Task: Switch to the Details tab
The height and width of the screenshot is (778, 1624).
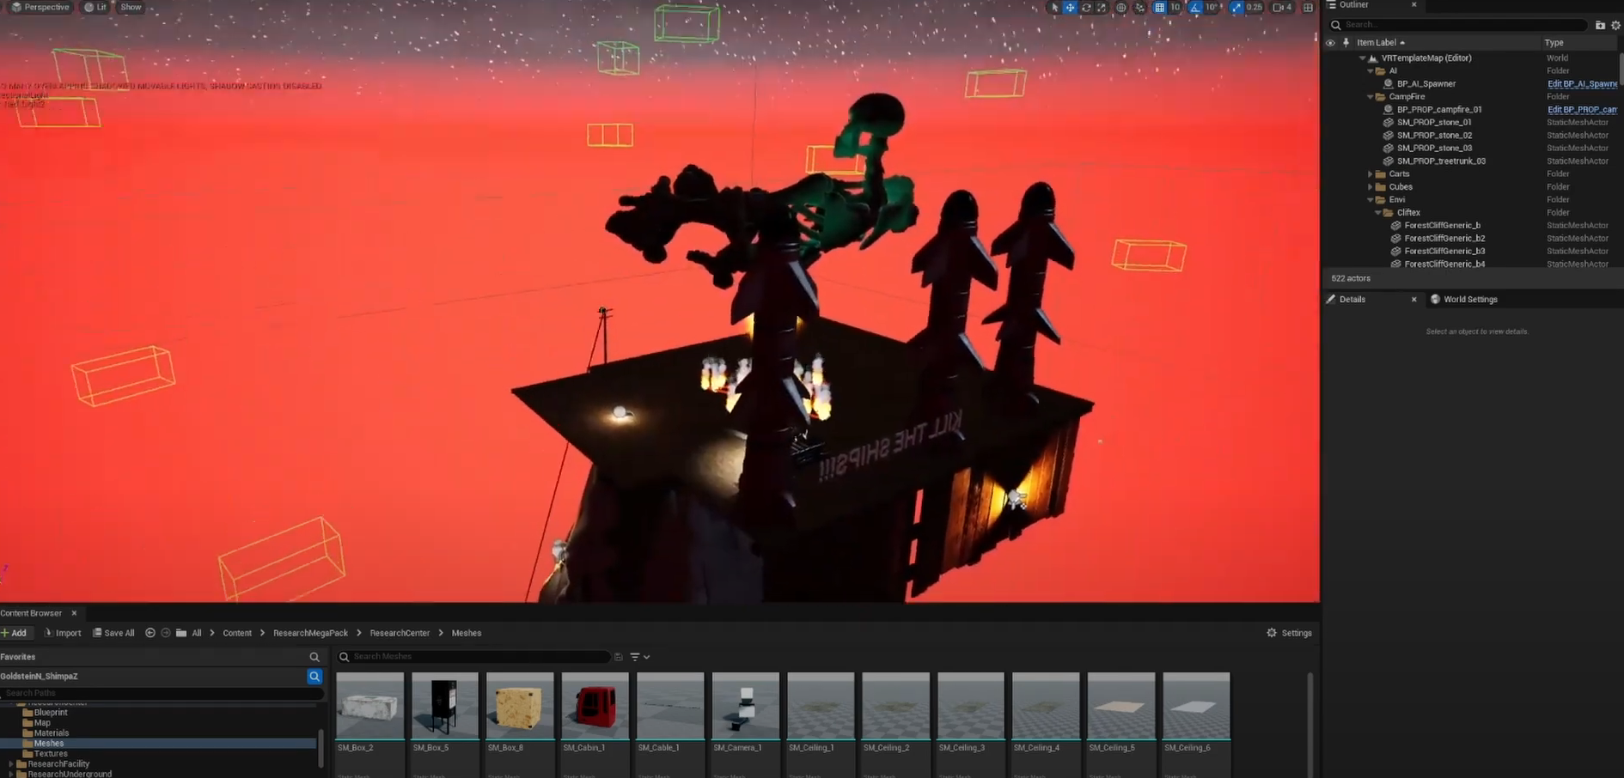Action: (x=1352, y=299)
